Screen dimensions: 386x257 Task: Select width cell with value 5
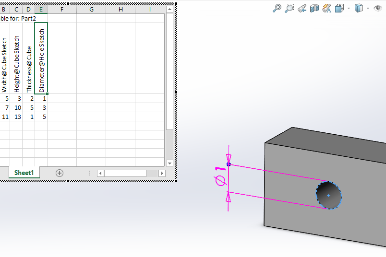tap(5, 98)
